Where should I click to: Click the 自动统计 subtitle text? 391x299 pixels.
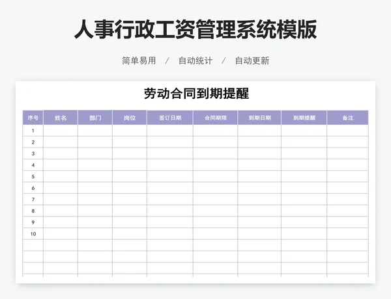195,60
